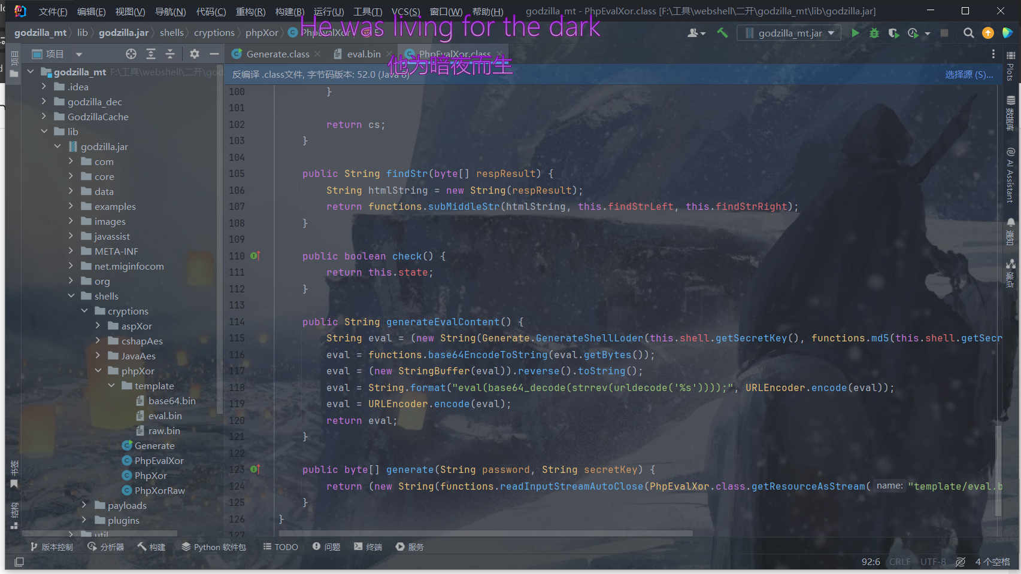Click the Stop square icon

(944, 33)
